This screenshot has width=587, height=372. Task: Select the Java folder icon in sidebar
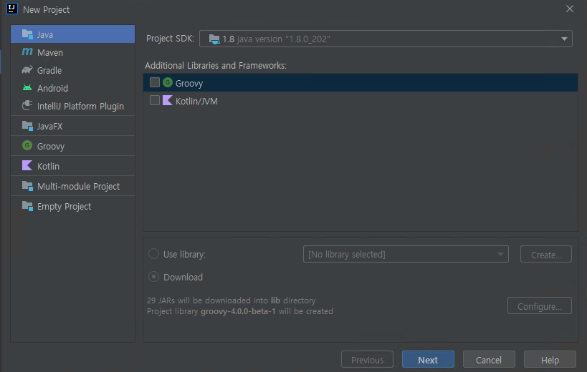[27, 34]
